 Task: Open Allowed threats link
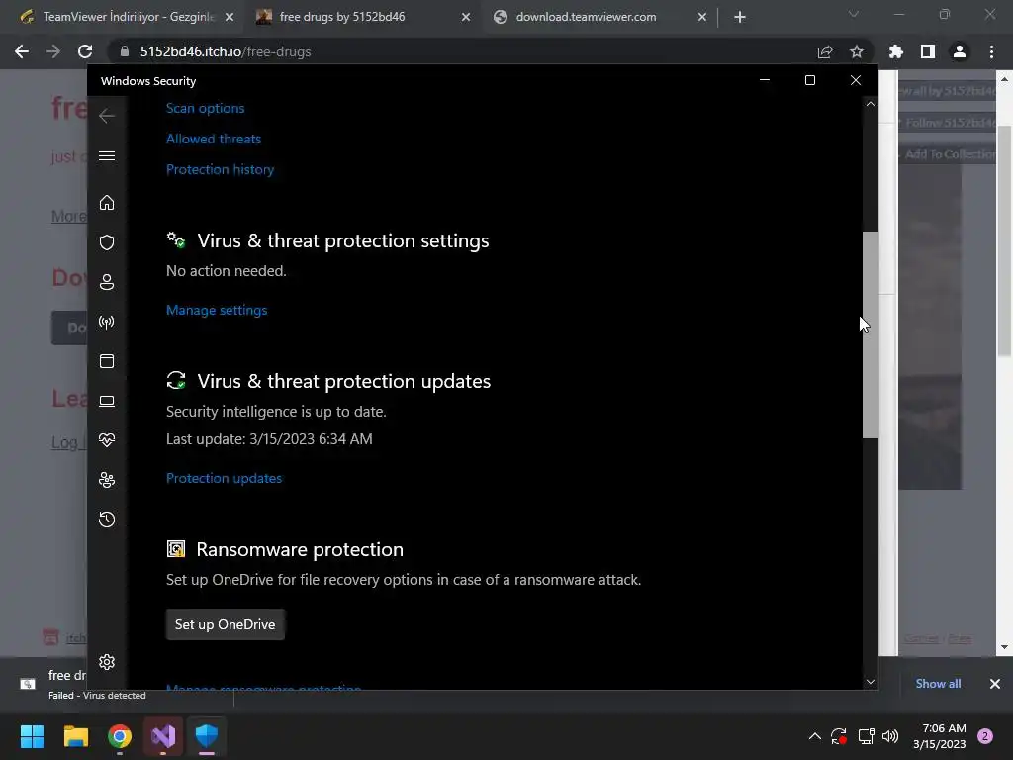click(x=214, y=139)
